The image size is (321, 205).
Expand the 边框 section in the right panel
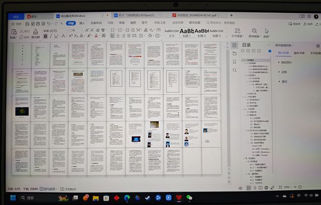point(284,72)
